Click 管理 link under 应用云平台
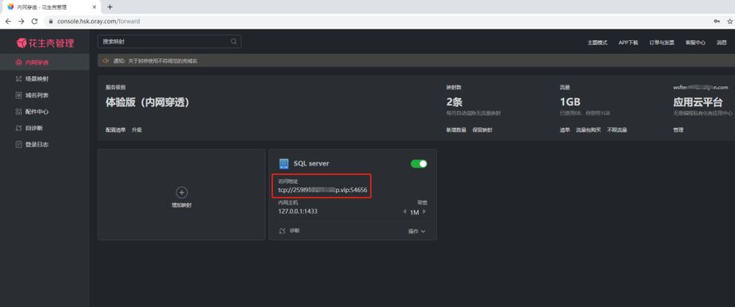The height and width of the screenshot is (307, 735). click(678, 130)
